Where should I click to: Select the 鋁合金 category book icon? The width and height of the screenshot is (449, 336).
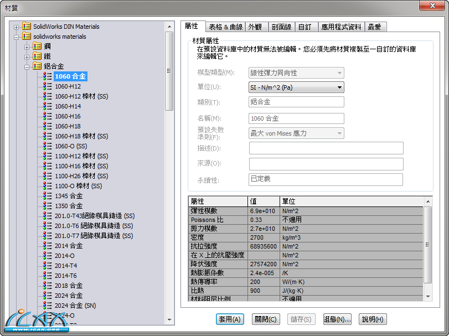(x=37, y=66)
